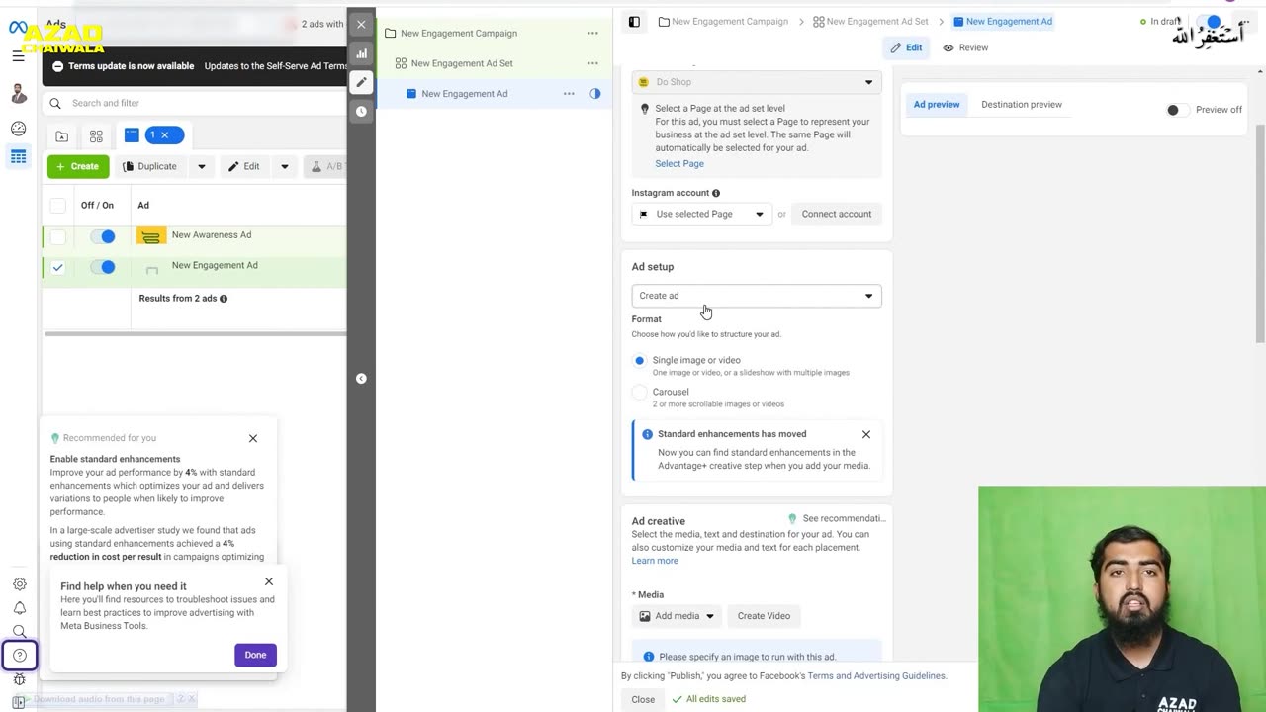Screen dimensions: 1266x712
Task: Click the Select Page link
Action: (679, 163)
